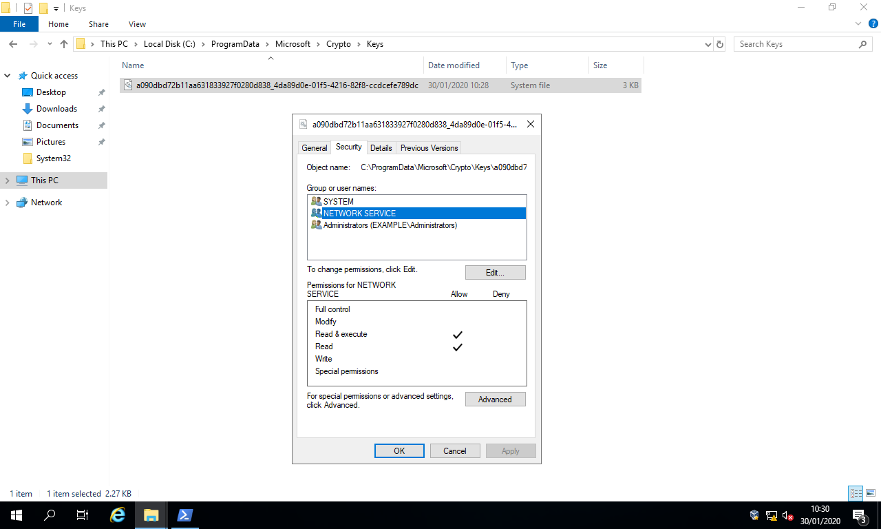The image size is (881, 529).
Task: Open Action Center with 3 notifications
Action: 859,515
